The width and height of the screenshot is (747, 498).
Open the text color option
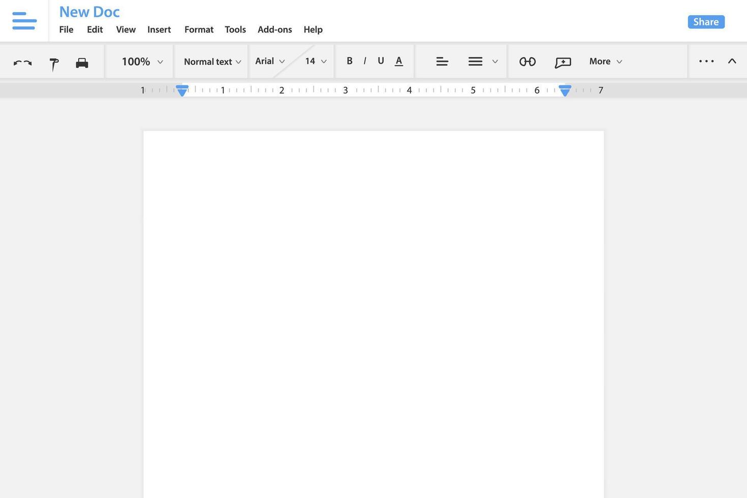pyautogui.click(x=399, y=61)
